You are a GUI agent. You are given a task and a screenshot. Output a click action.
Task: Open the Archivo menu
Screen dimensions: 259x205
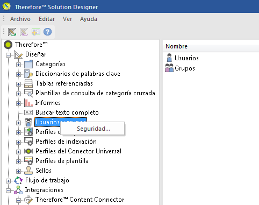(x=20, y=19)
